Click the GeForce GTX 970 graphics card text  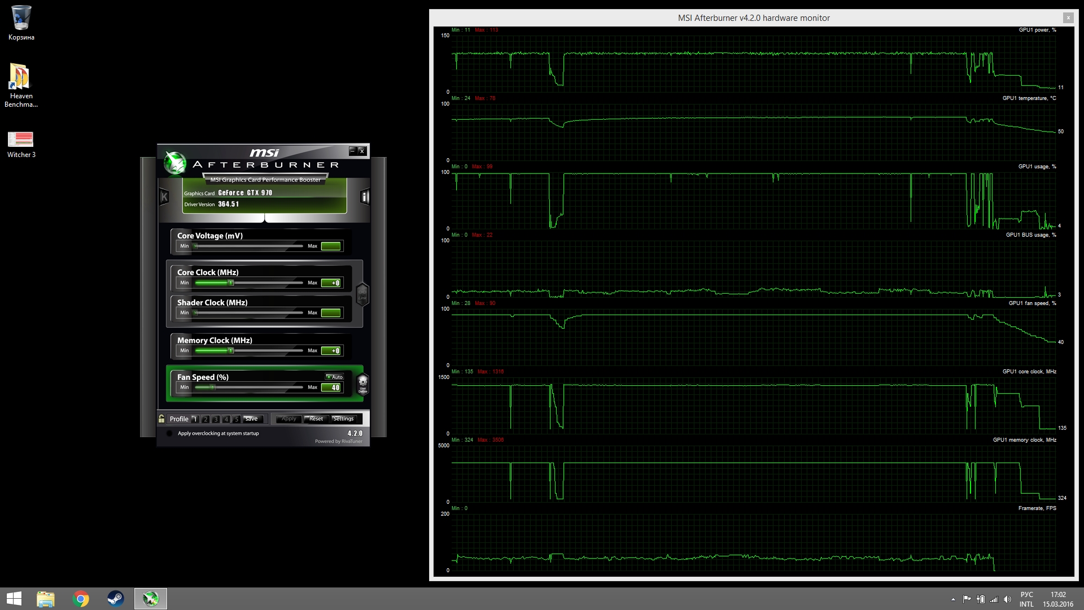(x=245, y=193)
